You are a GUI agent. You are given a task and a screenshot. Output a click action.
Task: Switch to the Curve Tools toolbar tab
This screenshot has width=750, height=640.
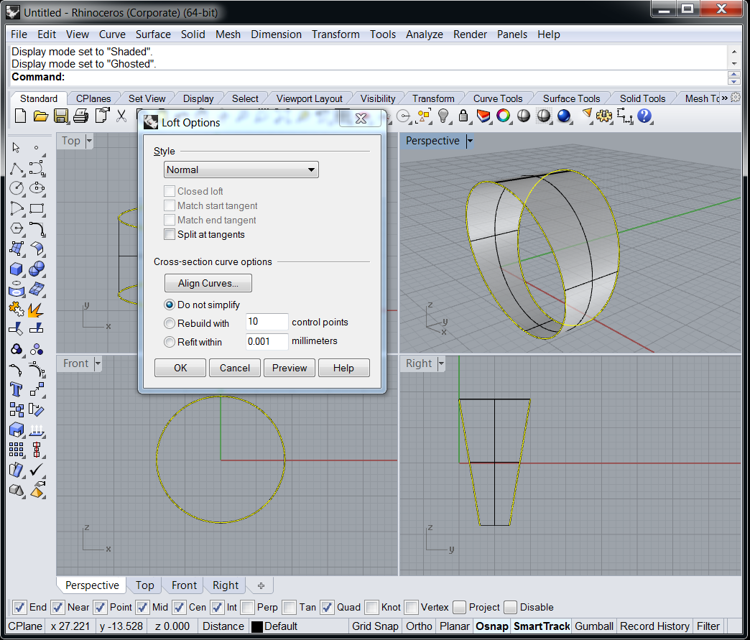497,98
